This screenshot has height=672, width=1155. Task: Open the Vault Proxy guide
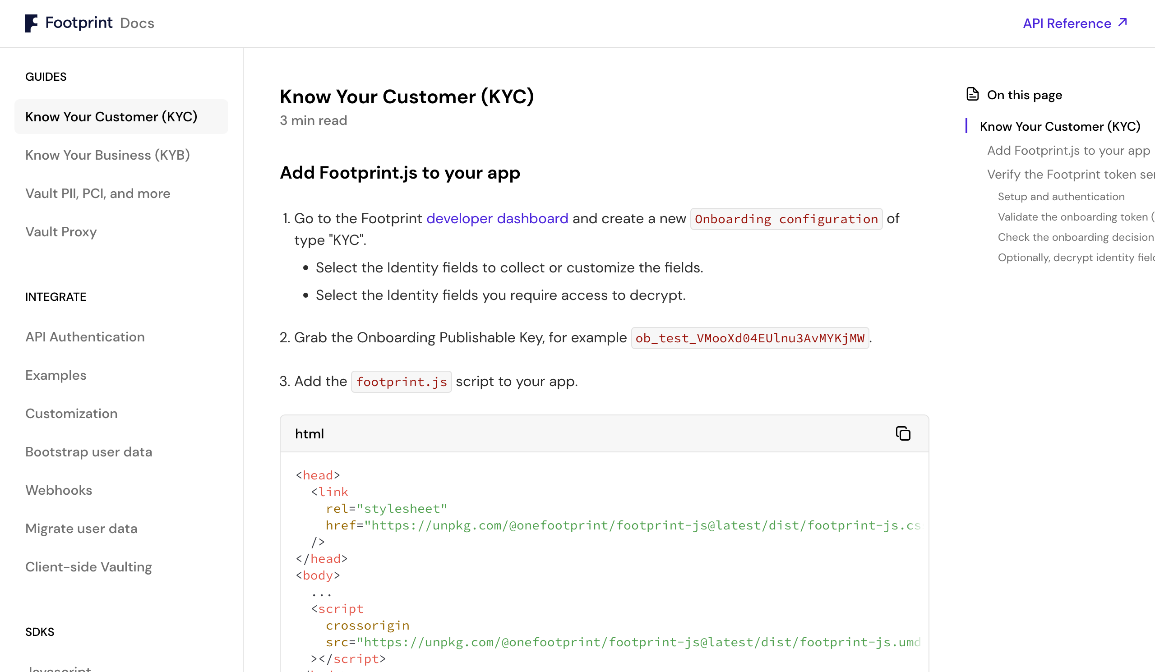tap(61, 232)
